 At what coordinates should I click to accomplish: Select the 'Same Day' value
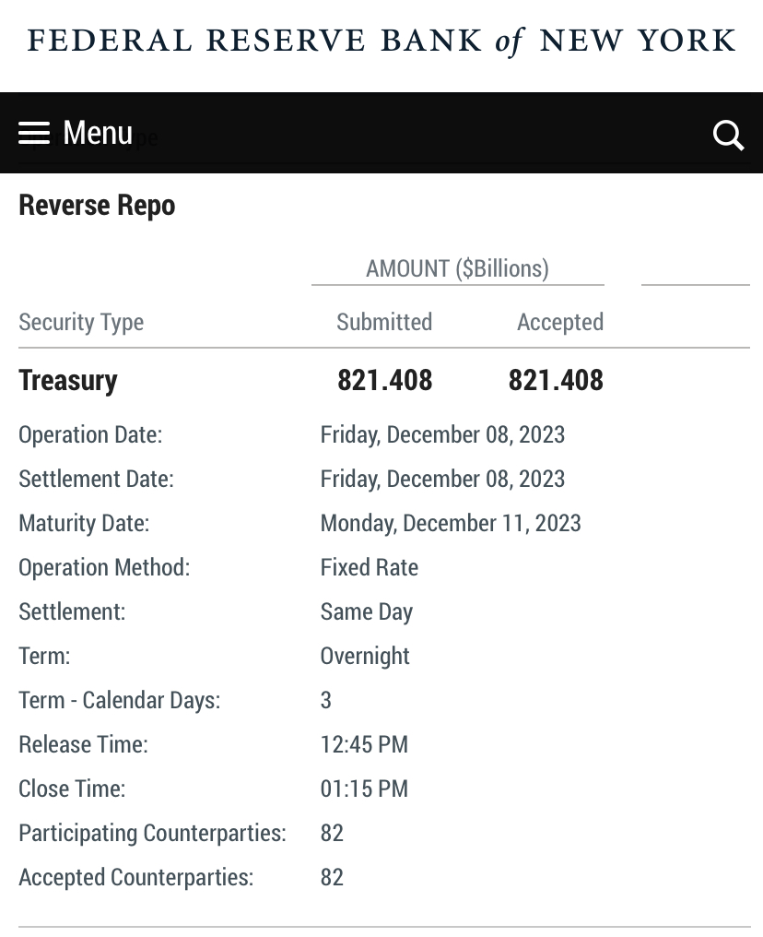click(367, 612)
